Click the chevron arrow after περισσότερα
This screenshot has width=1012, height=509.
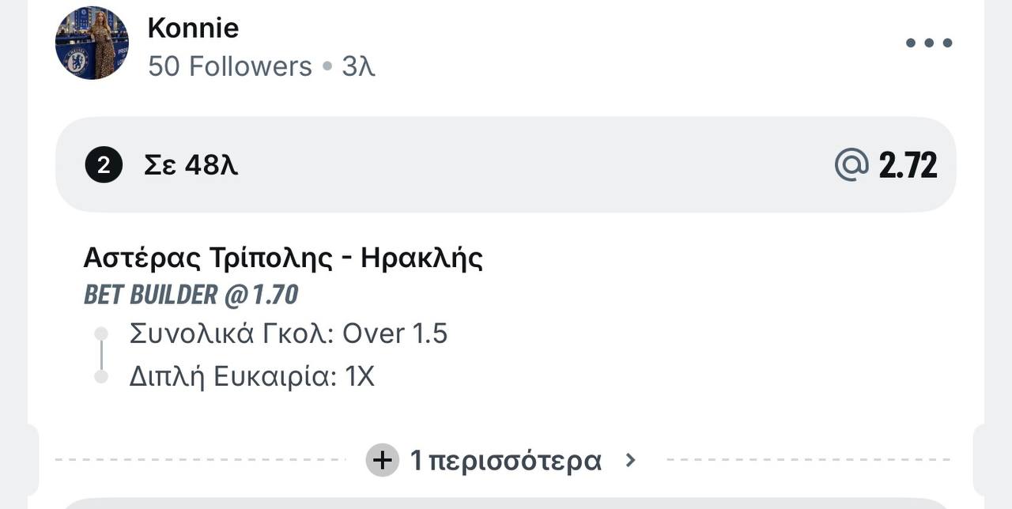coord(630,459)
